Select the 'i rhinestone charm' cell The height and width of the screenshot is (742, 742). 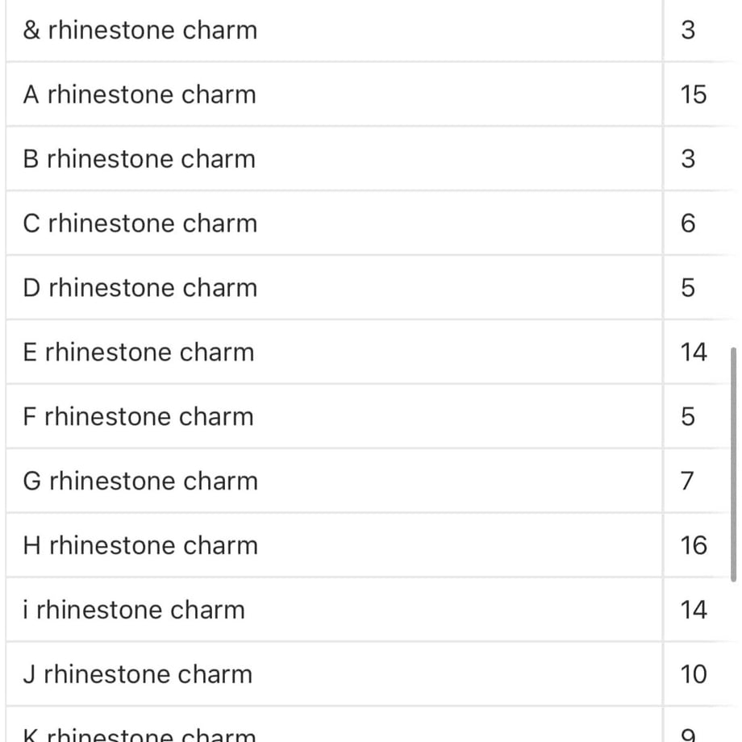334,610
